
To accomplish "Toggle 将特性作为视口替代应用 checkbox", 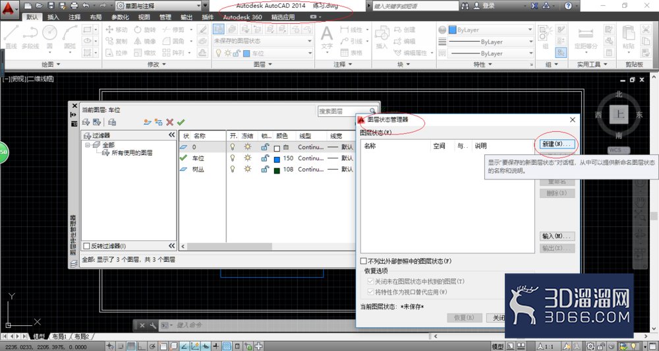I will coord(370,292).
